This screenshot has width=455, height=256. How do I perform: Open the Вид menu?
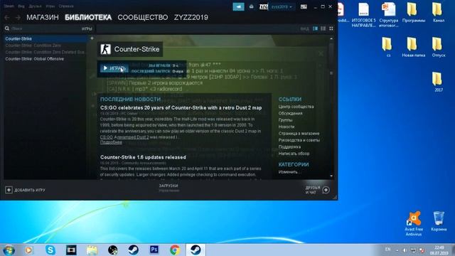pos(21,6)
